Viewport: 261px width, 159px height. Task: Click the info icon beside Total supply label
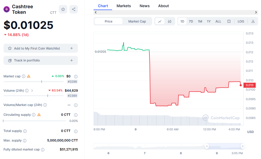pos(25,131)
